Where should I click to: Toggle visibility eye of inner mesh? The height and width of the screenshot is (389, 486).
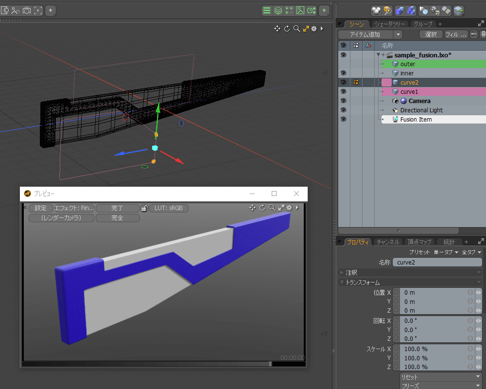click(344, 73)
